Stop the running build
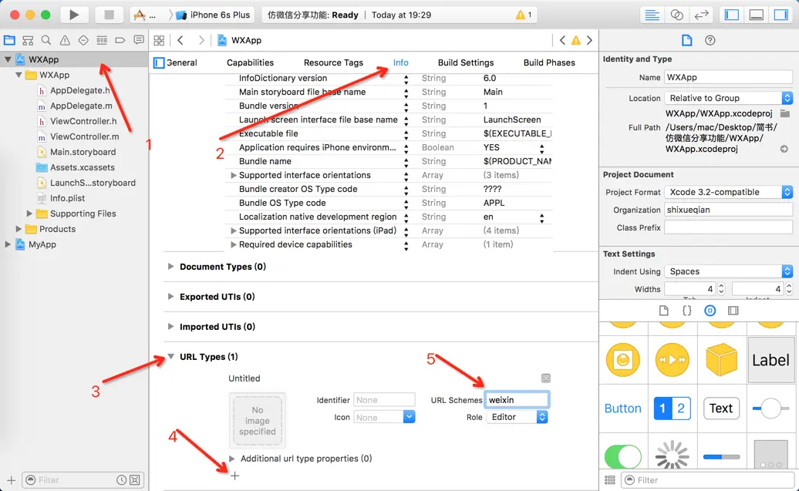Screen dimensions: 799x491 click(x=109, y=15)
